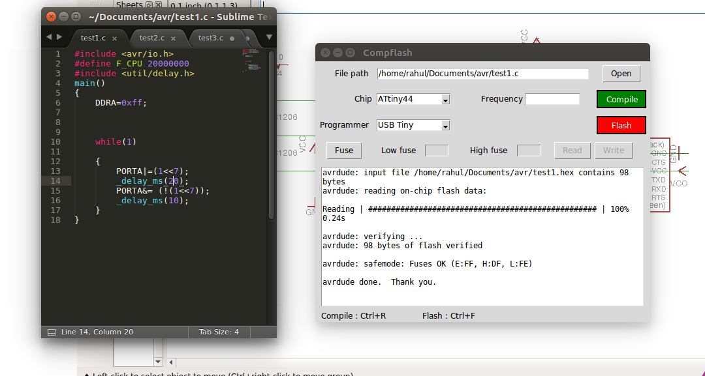This screenshot has width=705, height=376.
Task: Click scroll-down arrow in background sheets panel
Action: tap(157, 362)
